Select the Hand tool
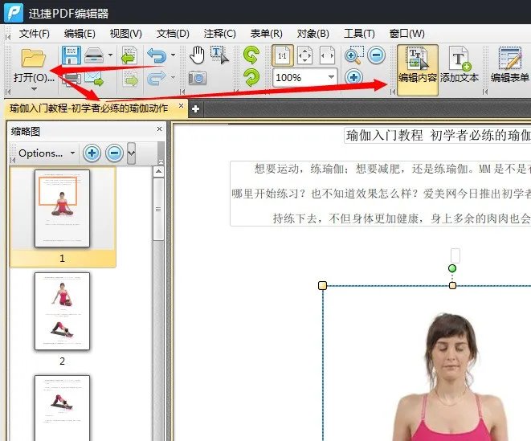The height and width of the screenshot is (441, 531). pyautogui.click(x=197, y=55)
